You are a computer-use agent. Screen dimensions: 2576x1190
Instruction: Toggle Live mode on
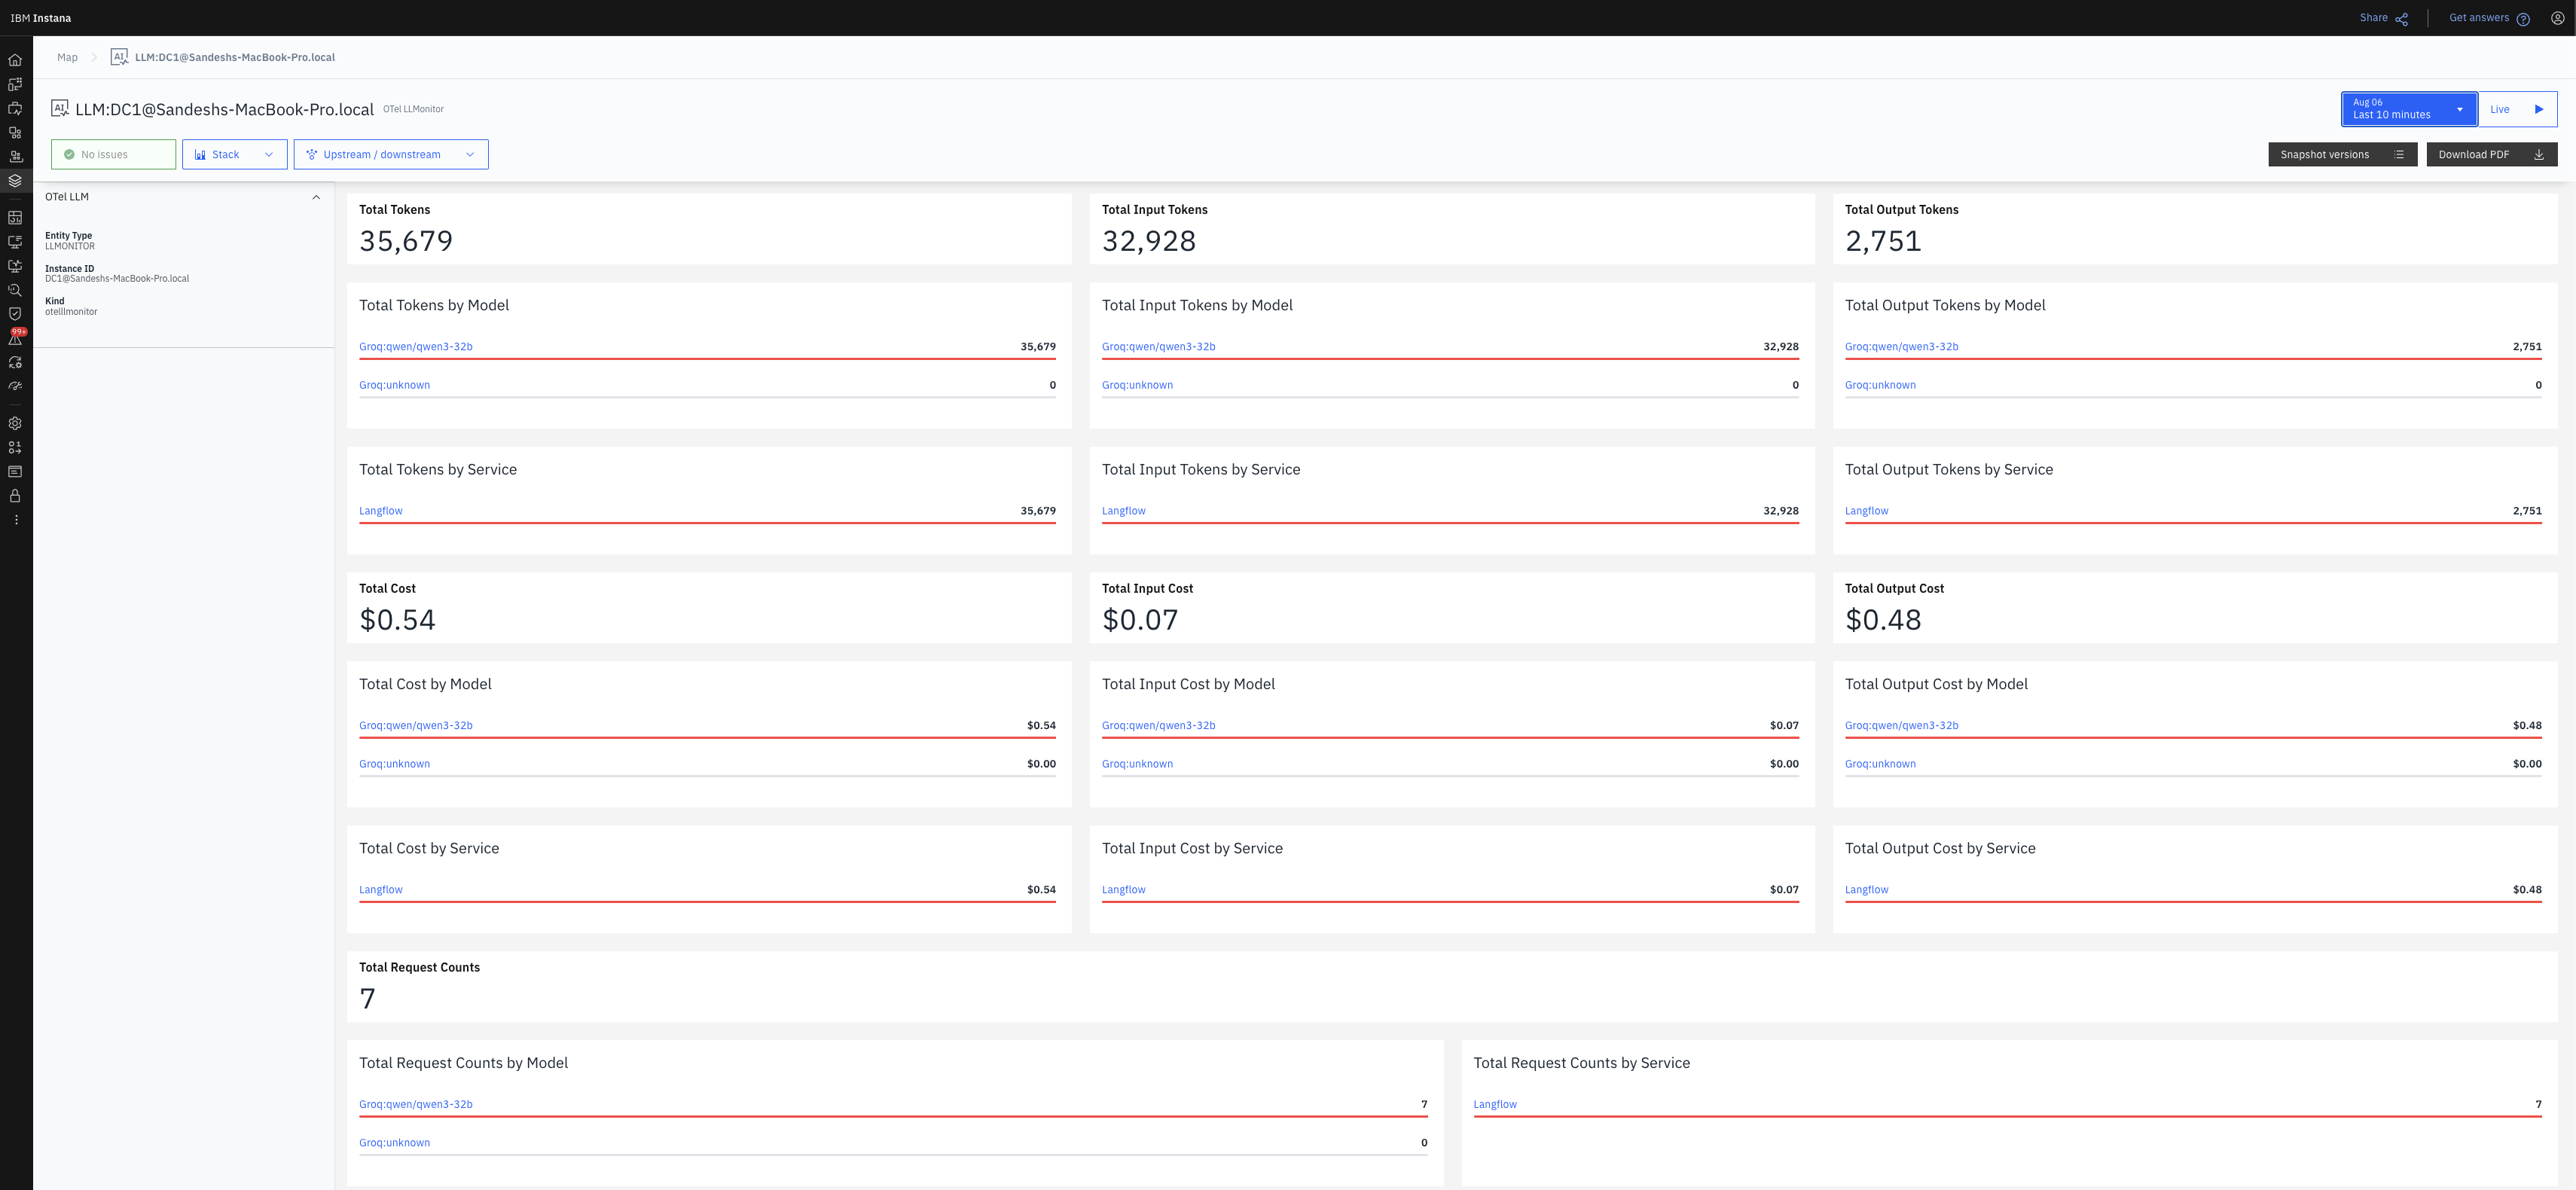point(2517,109)
